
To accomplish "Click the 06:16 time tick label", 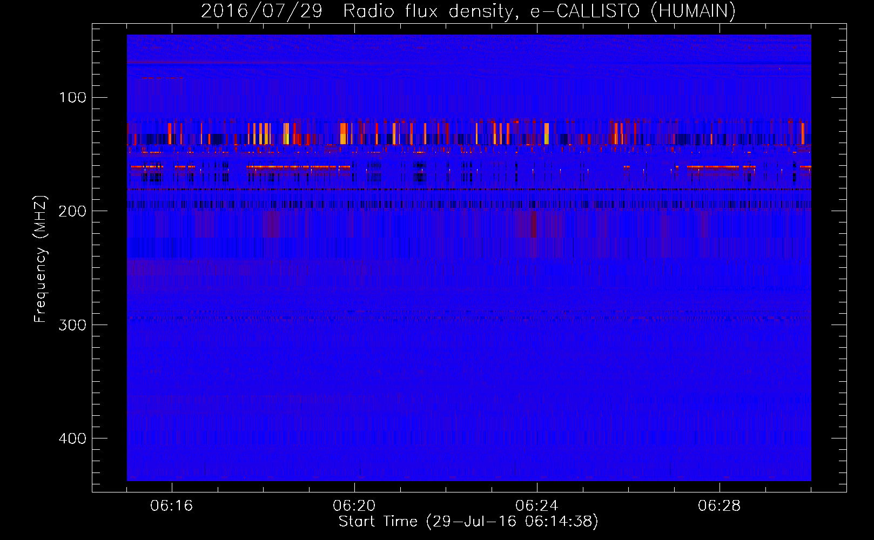I will click(171, 506).
